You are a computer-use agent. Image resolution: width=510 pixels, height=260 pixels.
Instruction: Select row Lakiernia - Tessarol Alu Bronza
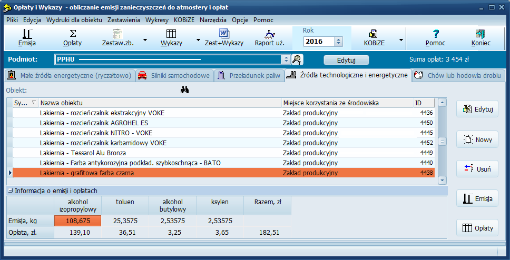(x=224, y=153)
